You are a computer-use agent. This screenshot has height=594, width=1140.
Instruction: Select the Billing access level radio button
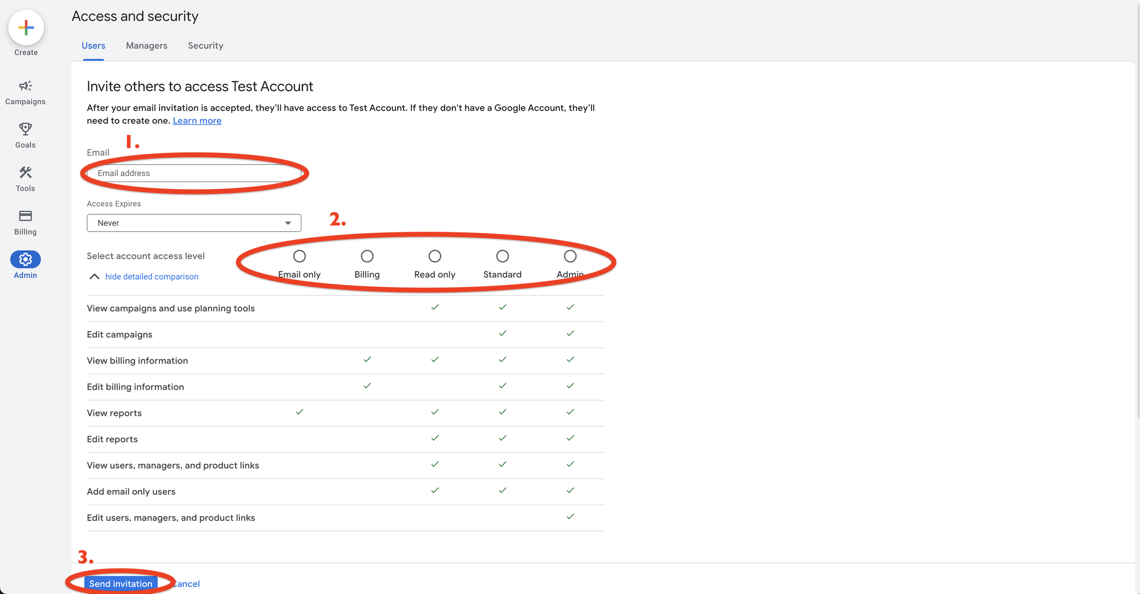click(367, 256)
